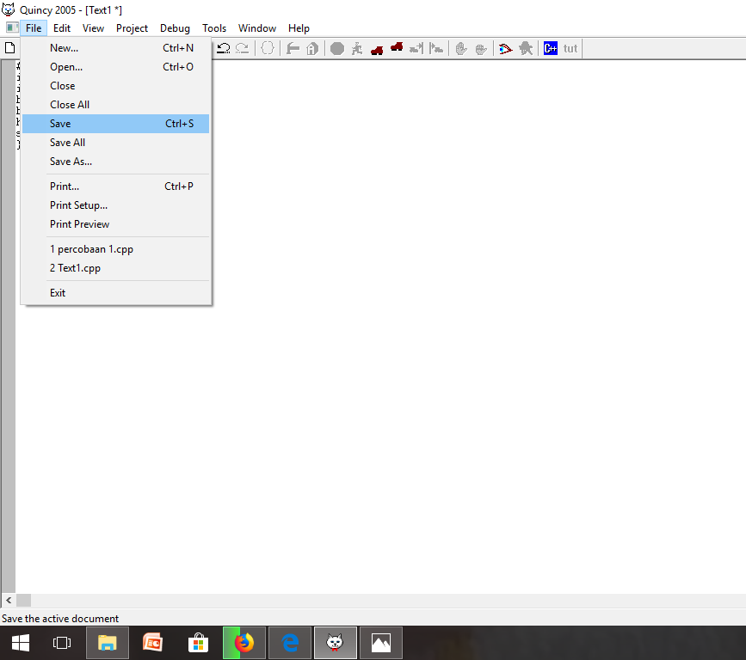Open the Tools menu

click(x=214, y=27)
